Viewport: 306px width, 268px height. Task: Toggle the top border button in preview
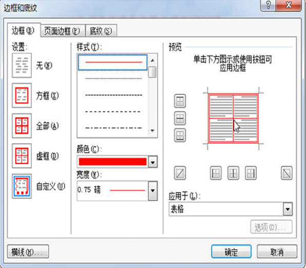tap(180, 101)
